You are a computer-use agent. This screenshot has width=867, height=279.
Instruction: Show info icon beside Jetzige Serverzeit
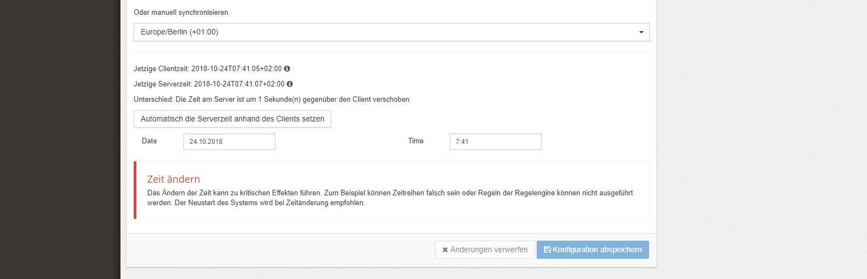[290, 84]
